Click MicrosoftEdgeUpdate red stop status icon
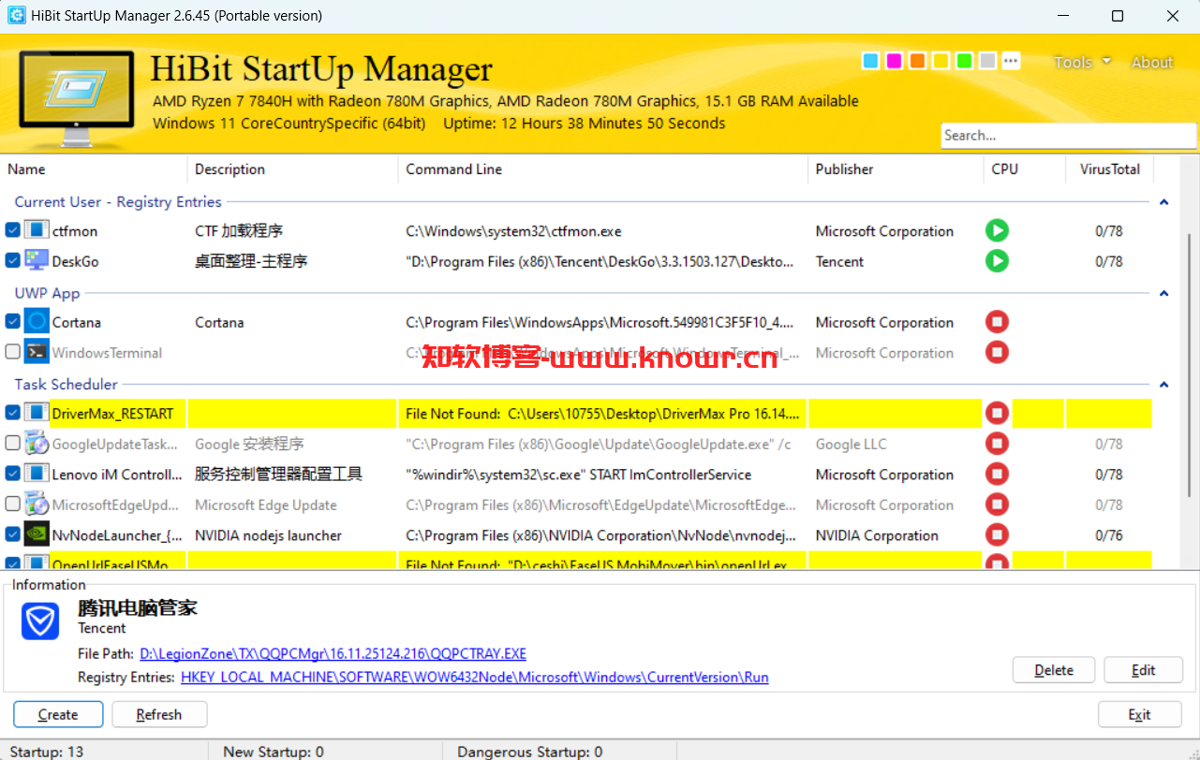Screen dimensions: 1200x760 point(997,504)
